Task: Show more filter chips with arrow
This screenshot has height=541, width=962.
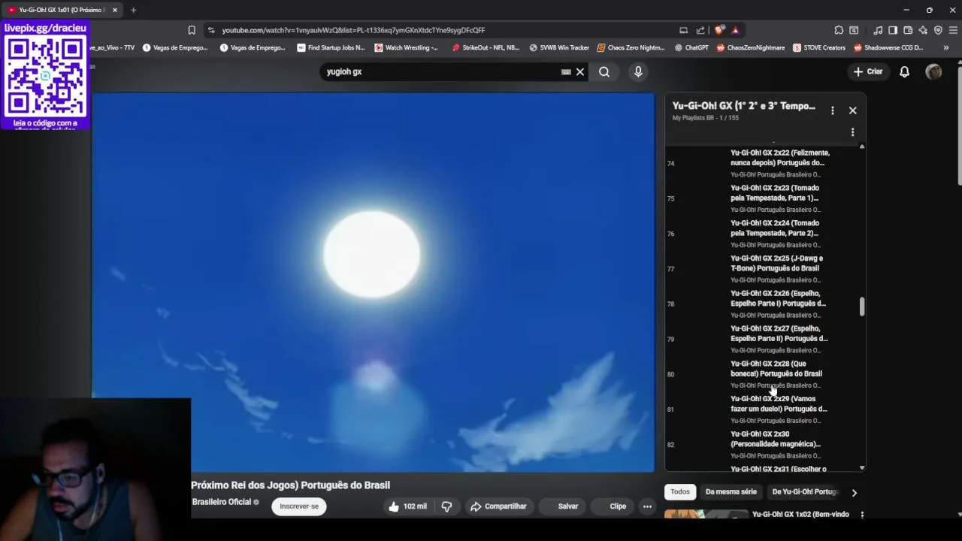Action: tap(854, 493)
